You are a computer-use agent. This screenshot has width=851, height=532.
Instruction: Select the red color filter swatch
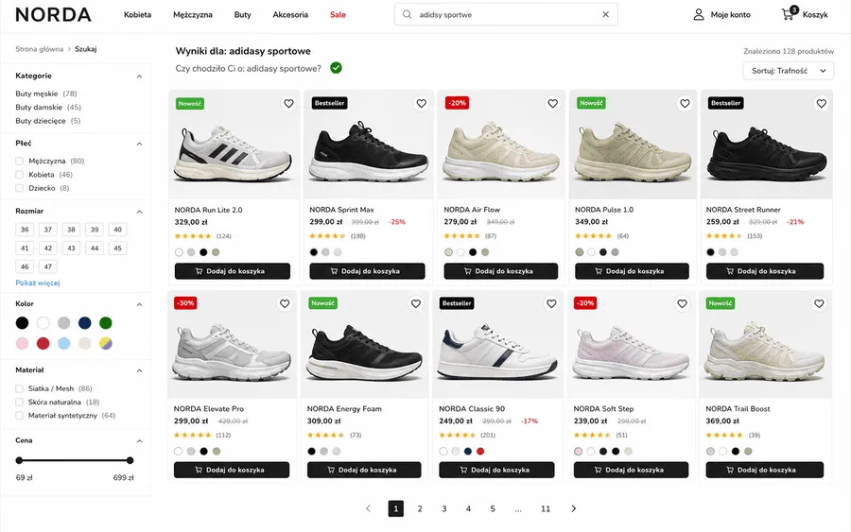point(43,343)
